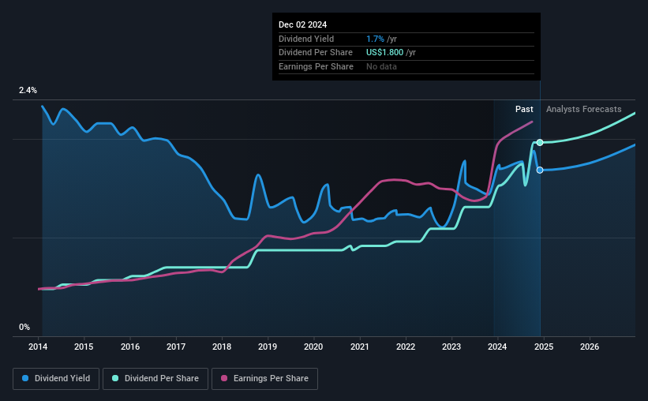Click the Dividend Yield row label in tooltip
648x401 pixels.
click(306, 39)
